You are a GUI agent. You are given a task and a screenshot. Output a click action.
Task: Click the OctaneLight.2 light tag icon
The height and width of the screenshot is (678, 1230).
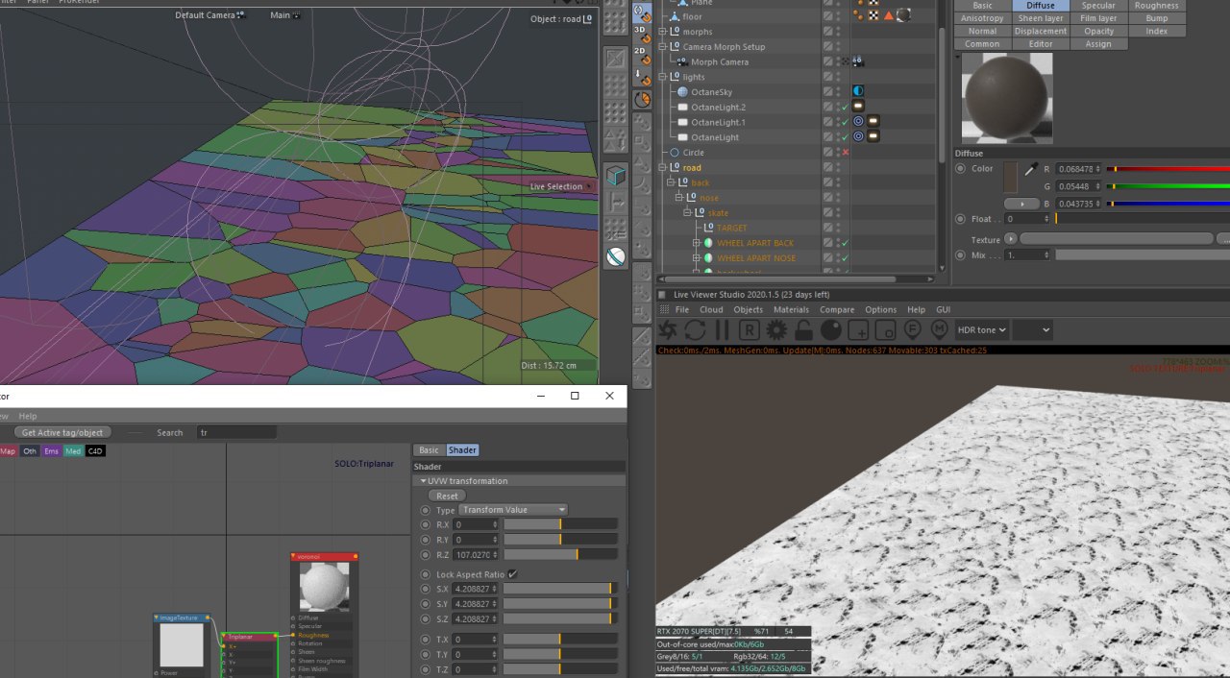point(858,107)
